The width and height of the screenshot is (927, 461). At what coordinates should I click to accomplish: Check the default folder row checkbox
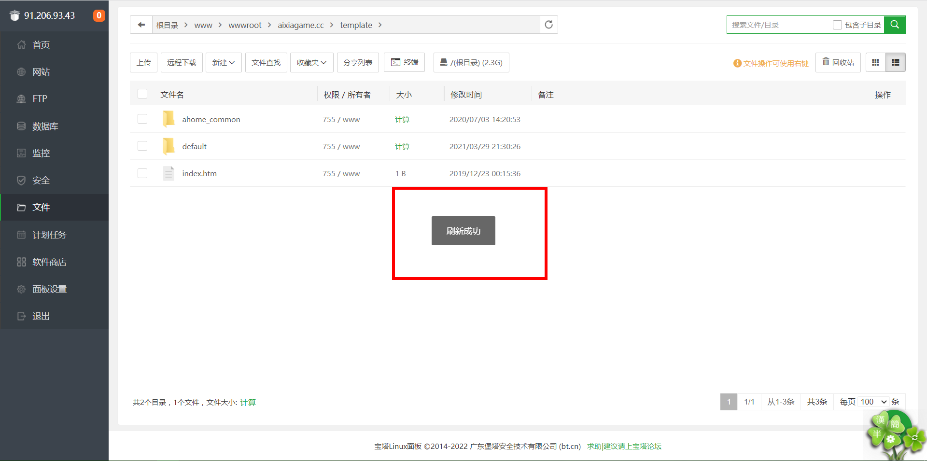click(x=142, y=146)
